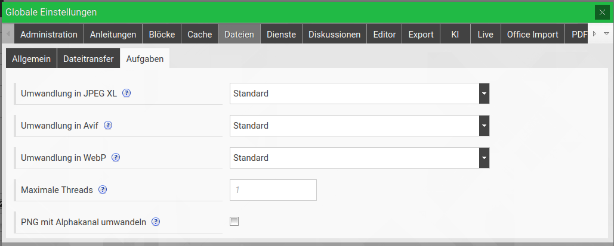Expand the Avif conversion dropdown
Screen dimensions: 614x246
(359, 126)
